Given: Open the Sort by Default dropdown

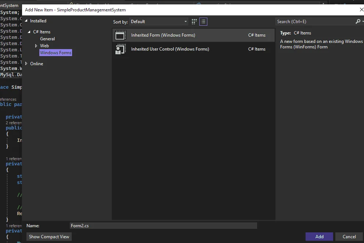Looking at the screenshot, I should (159, 22).
